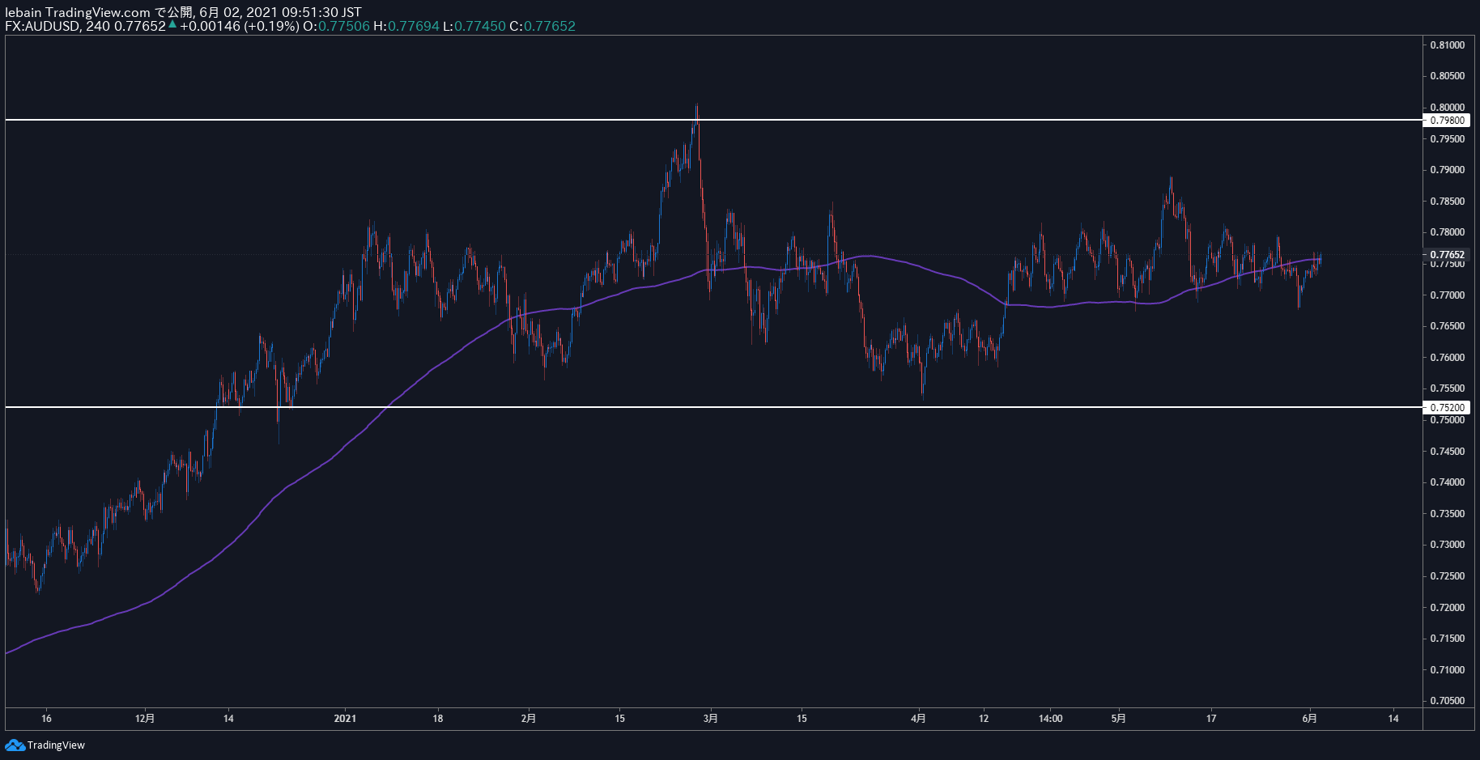Image resolution: width=1480 pixels, height=760 pixels.
Task: Click the close value C:0.77652 in header
Action: tap(542, 26)
